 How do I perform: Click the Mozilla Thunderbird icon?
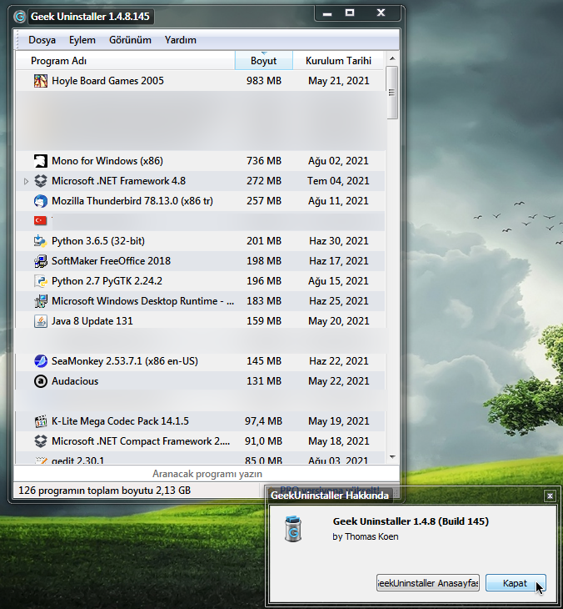point(40,201)
